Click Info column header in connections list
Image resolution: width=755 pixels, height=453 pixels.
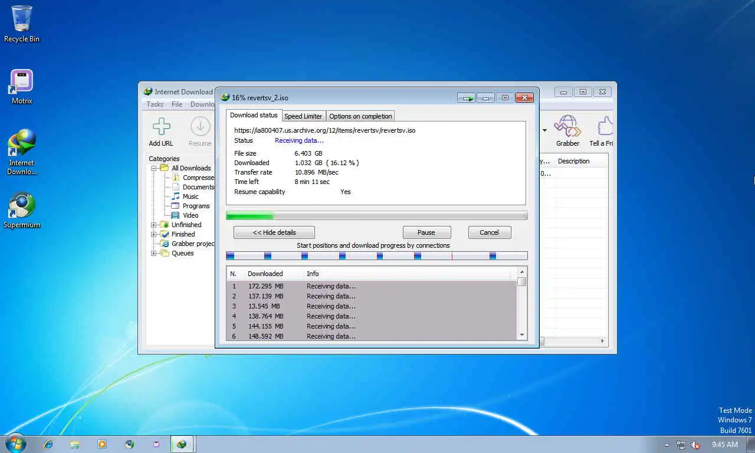coord(407,274)
